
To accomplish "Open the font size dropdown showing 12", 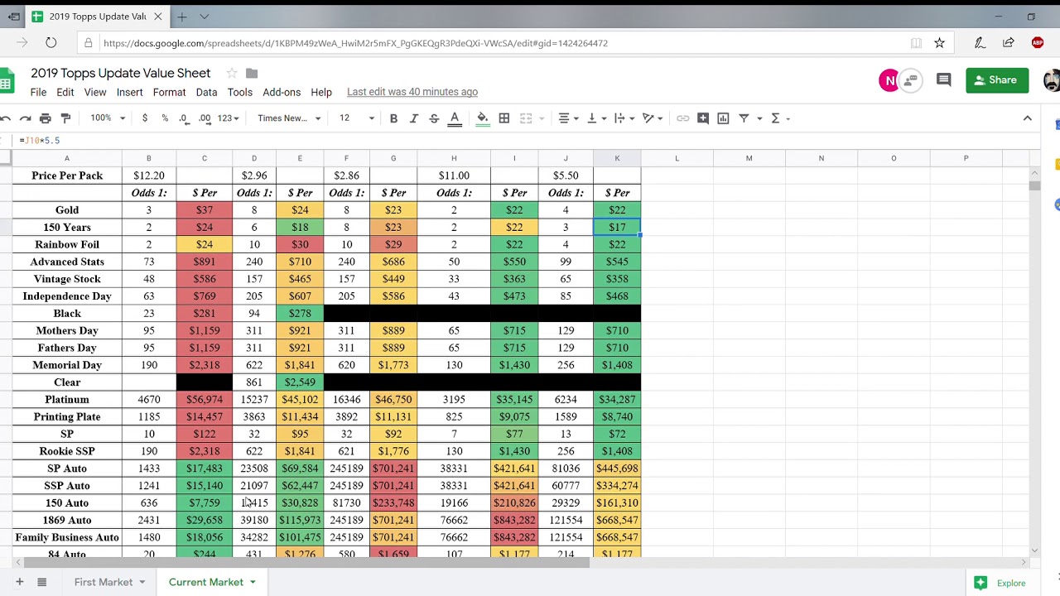I will click(356, 118).
